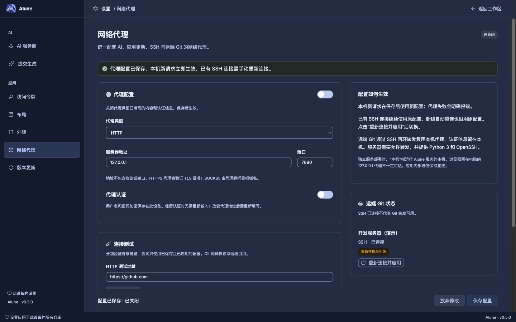Click the 服务器地址 field with 127.0.0.1

point(199,162)
